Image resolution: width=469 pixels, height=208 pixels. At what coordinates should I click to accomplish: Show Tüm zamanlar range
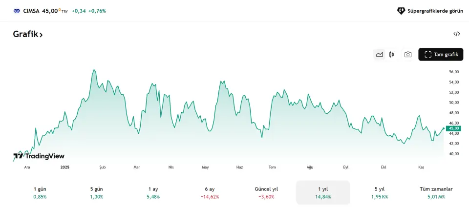pyautogui.click(x=436, y=192)
